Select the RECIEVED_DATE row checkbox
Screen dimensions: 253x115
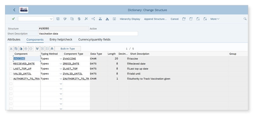11,64
